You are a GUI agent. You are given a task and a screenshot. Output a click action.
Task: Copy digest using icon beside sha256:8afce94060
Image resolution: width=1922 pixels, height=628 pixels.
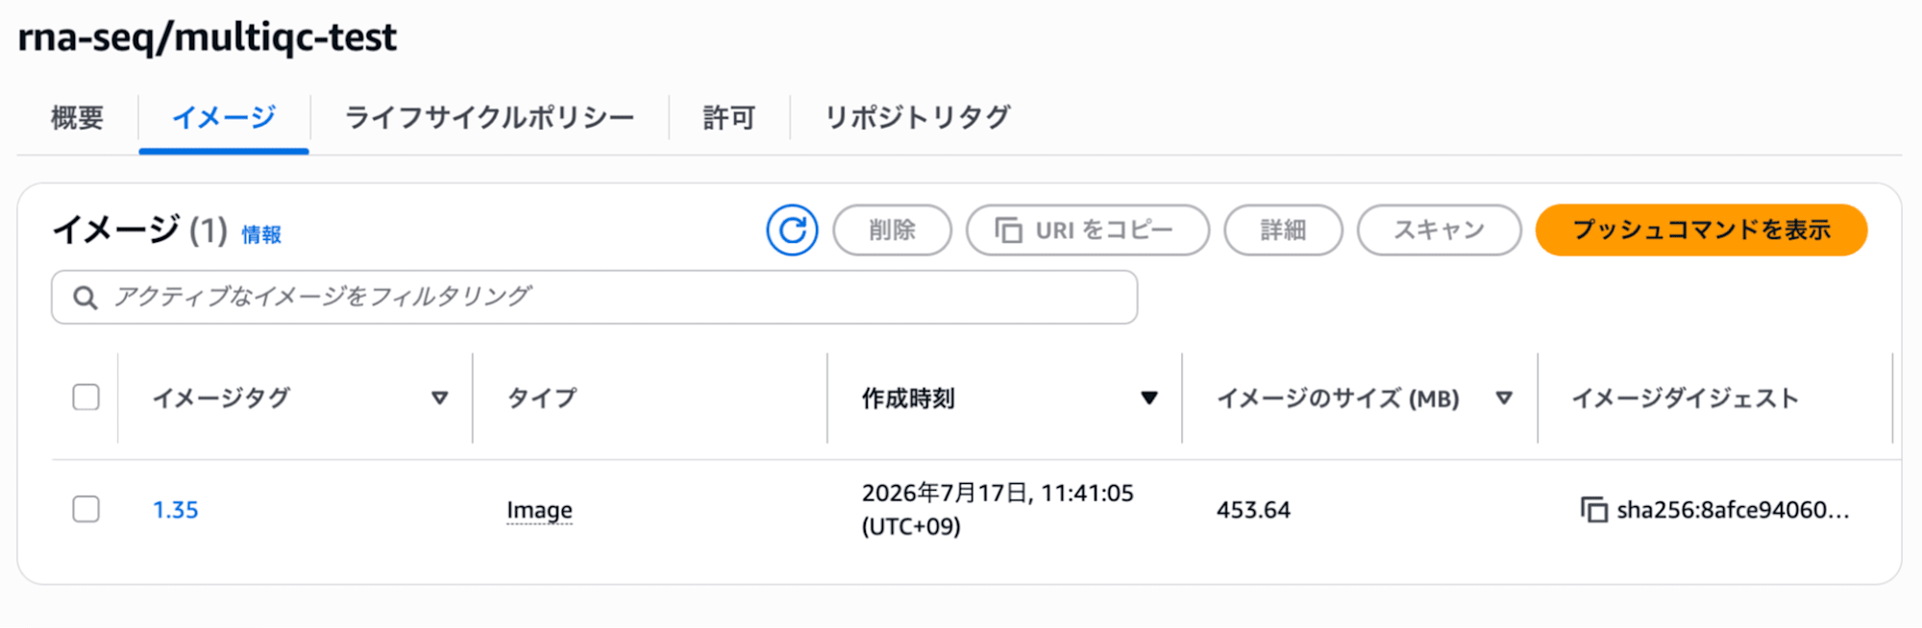click(x=1593, y=510)
